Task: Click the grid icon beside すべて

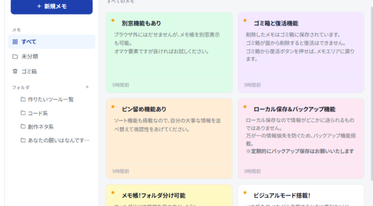Action: click(x=15, y=42)
